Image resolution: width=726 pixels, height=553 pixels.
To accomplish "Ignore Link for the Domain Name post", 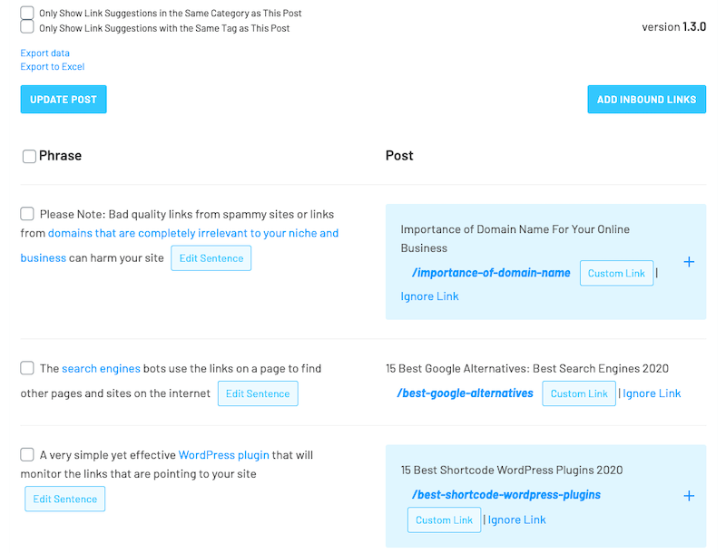I will tap(429, 296).
